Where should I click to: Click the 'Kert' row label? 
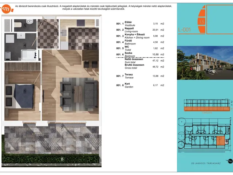click(x=127, y=84)
